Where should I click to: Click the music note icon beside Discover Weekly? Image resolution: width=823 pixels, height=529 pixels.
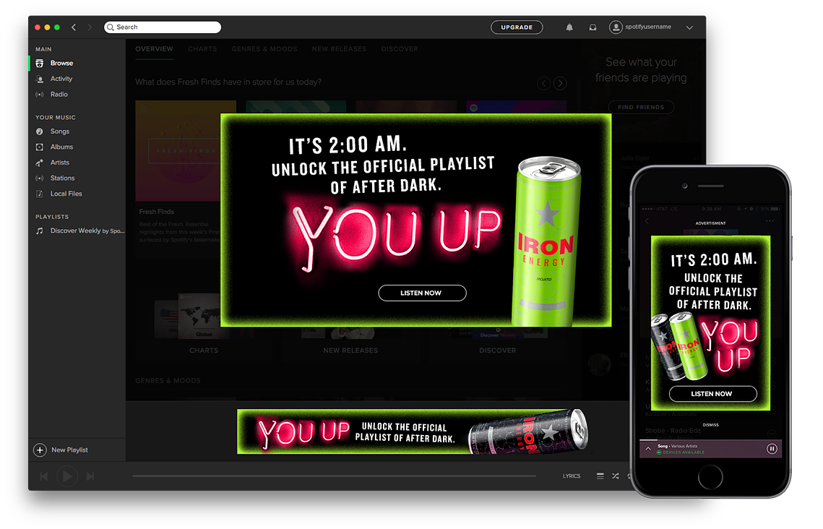[39, 231]
